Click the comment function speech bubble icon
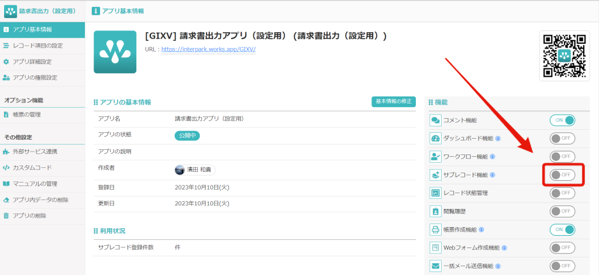 (435, 121)
